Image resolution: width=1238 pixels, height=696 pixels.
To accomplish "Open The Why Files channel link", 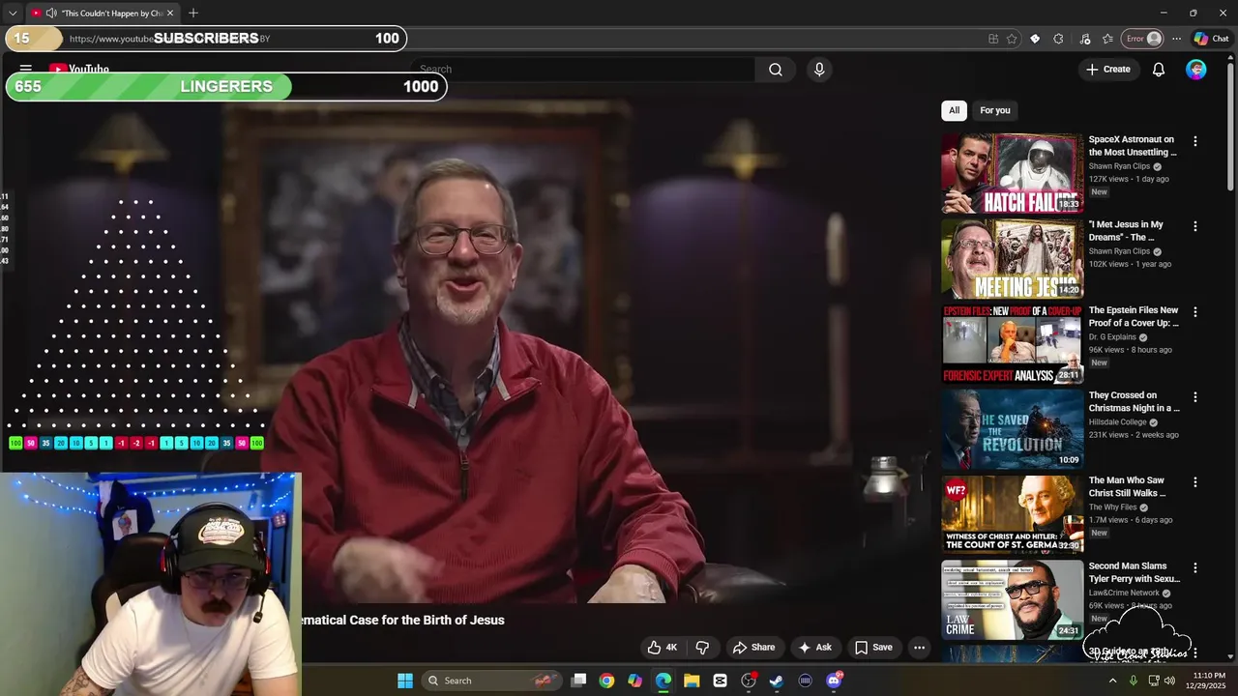I will [1112, 507].
